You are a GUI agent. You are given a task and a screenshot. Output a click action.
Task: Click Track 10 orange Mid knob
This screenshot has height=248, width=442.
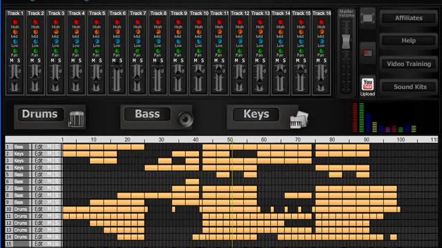pyautogui.click(x=199, y=32)
